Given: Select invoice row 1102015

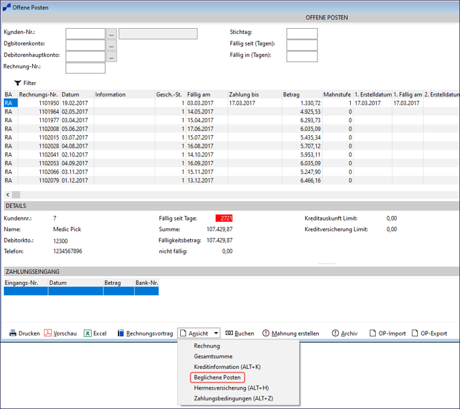Looking at the screenshot, I should (x=231, y=137).
